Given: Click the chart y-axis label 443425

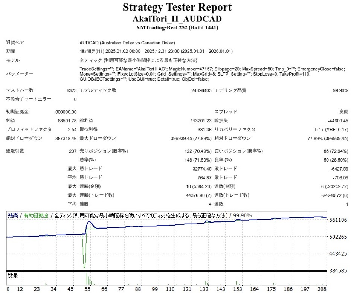Looking at the screenshot, I should pyautogui.click(x=338, y=254).
